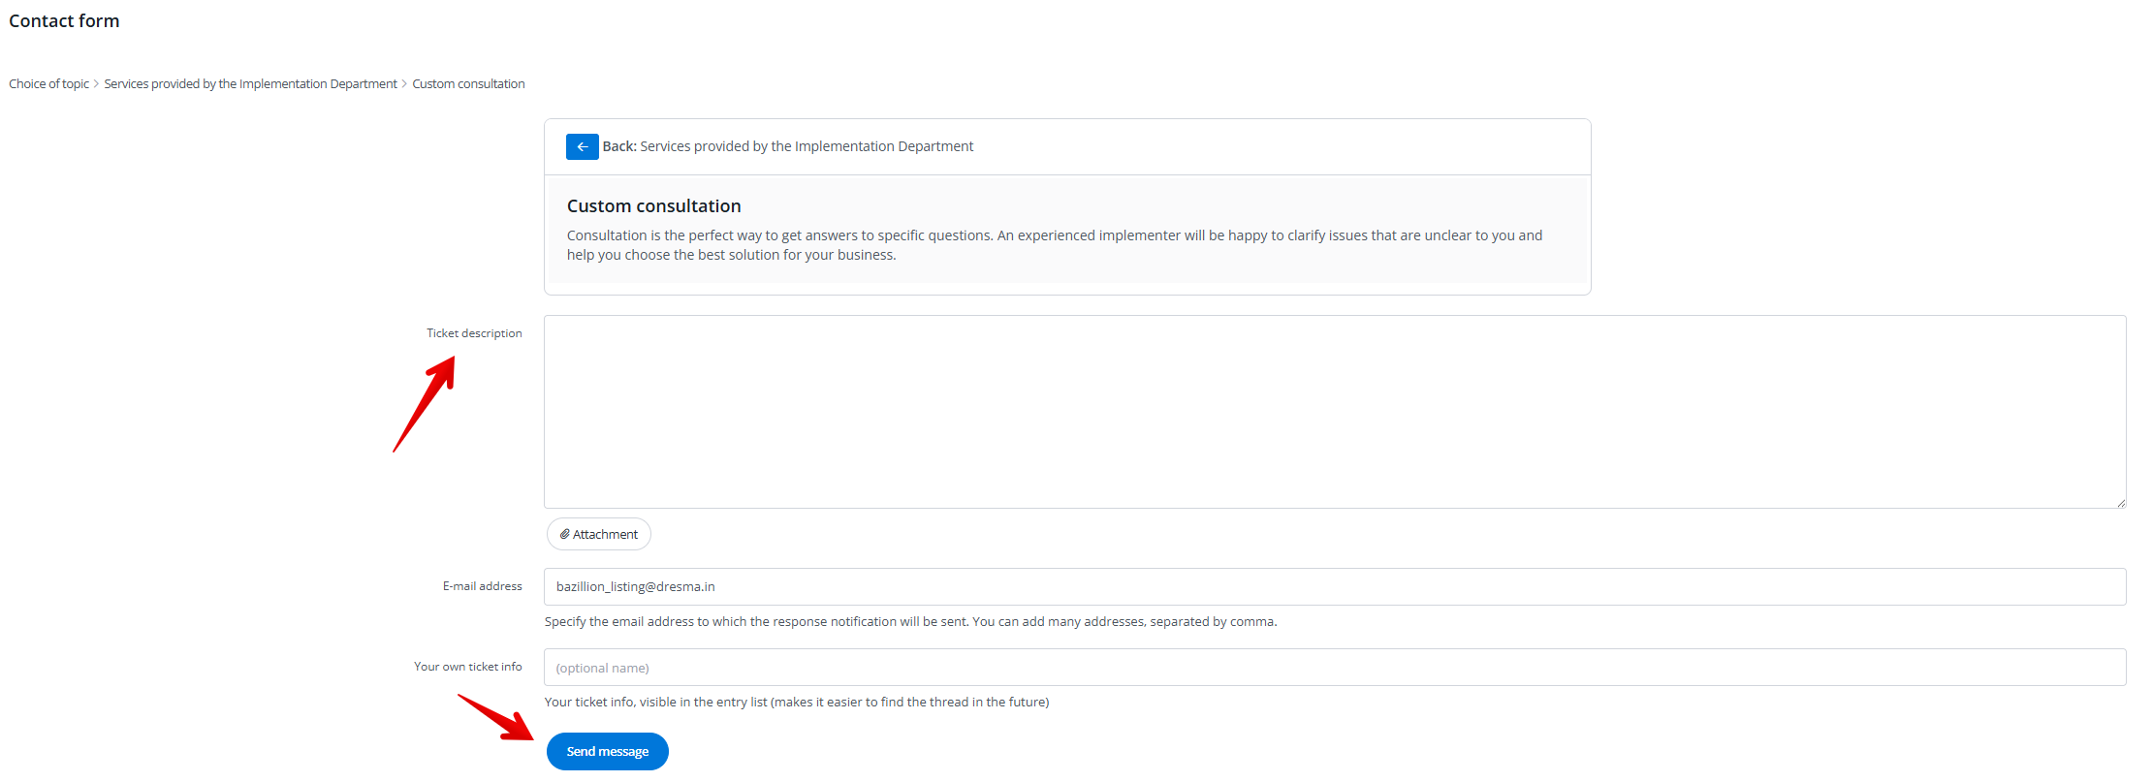Focus the optional name ticket info field
2152x782 pixels.
point(1334,668)
